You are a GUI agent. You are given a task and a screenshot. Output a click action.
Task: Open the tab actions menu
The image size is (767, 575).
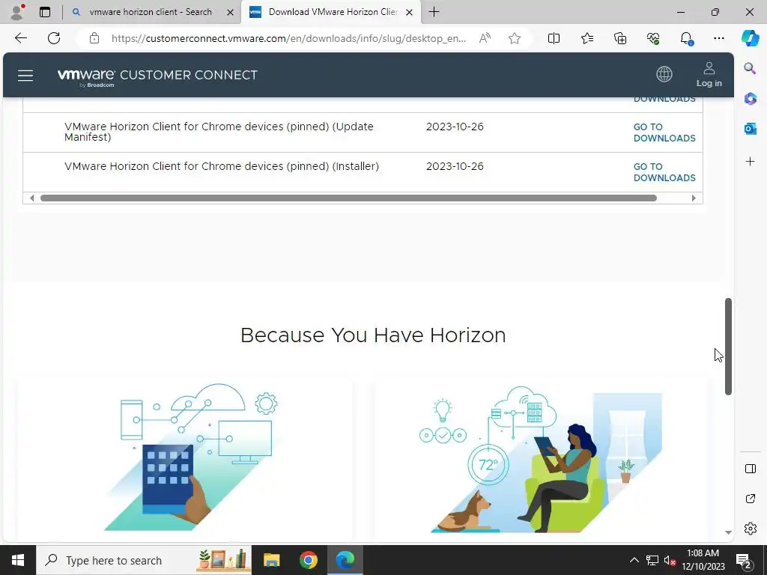[x=44, y=12]
